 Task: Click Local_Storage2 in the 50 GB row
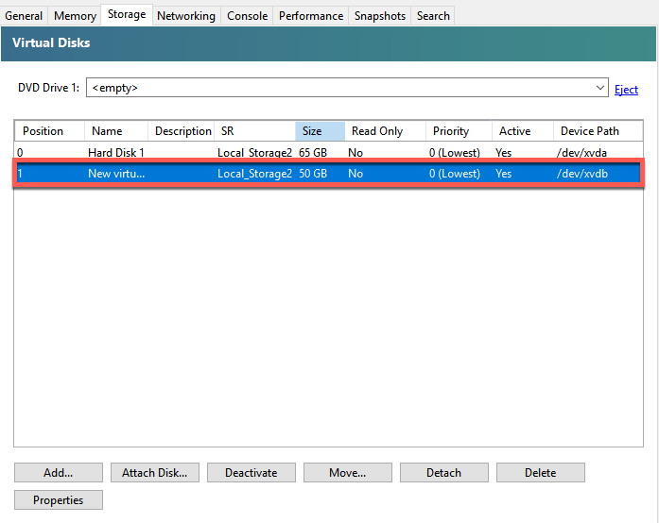pyautogui.click(x=254, y=174)
